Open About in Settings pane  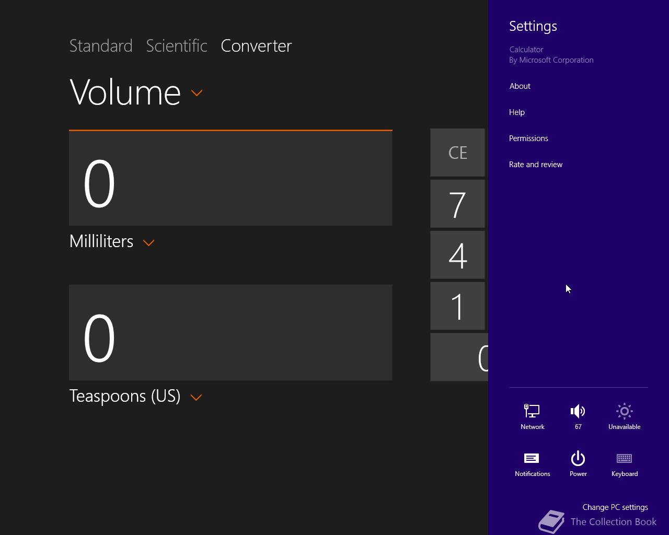(520, 86)
